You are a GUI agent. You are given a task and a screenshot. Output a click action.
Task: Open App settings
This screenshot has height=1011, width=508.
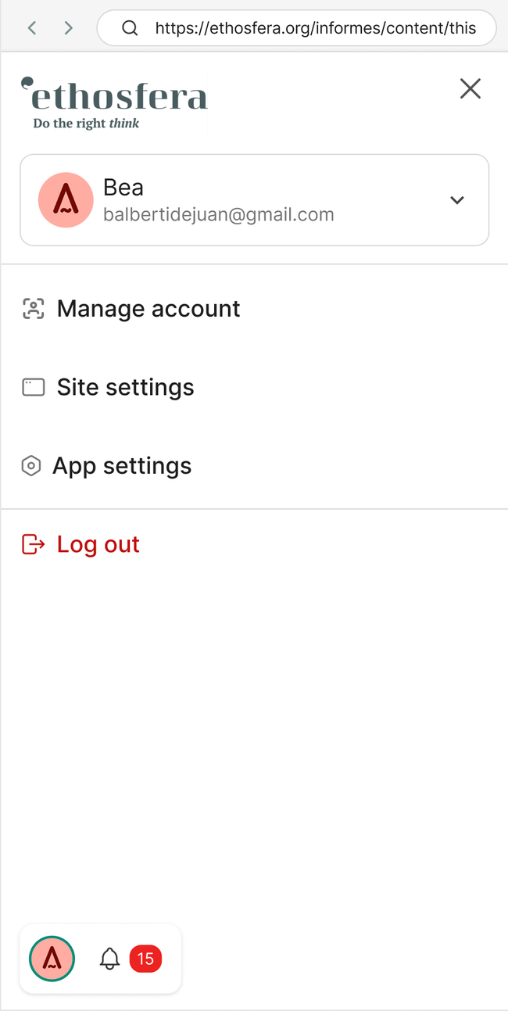pos(122,466)
